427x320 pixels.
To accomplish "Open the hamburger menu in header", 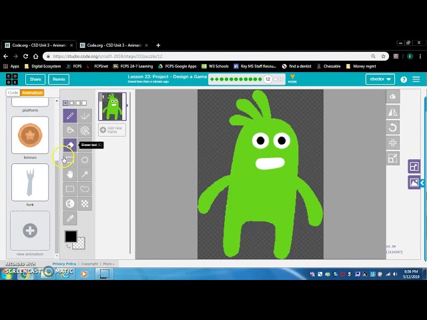I will pyautogui.click(x=416, y=79).
